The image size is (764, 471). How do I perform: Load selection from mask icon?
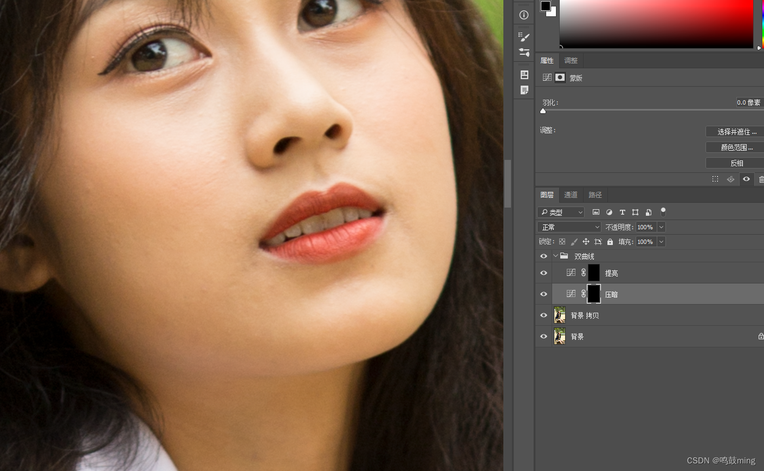click(x=715, y=179)
